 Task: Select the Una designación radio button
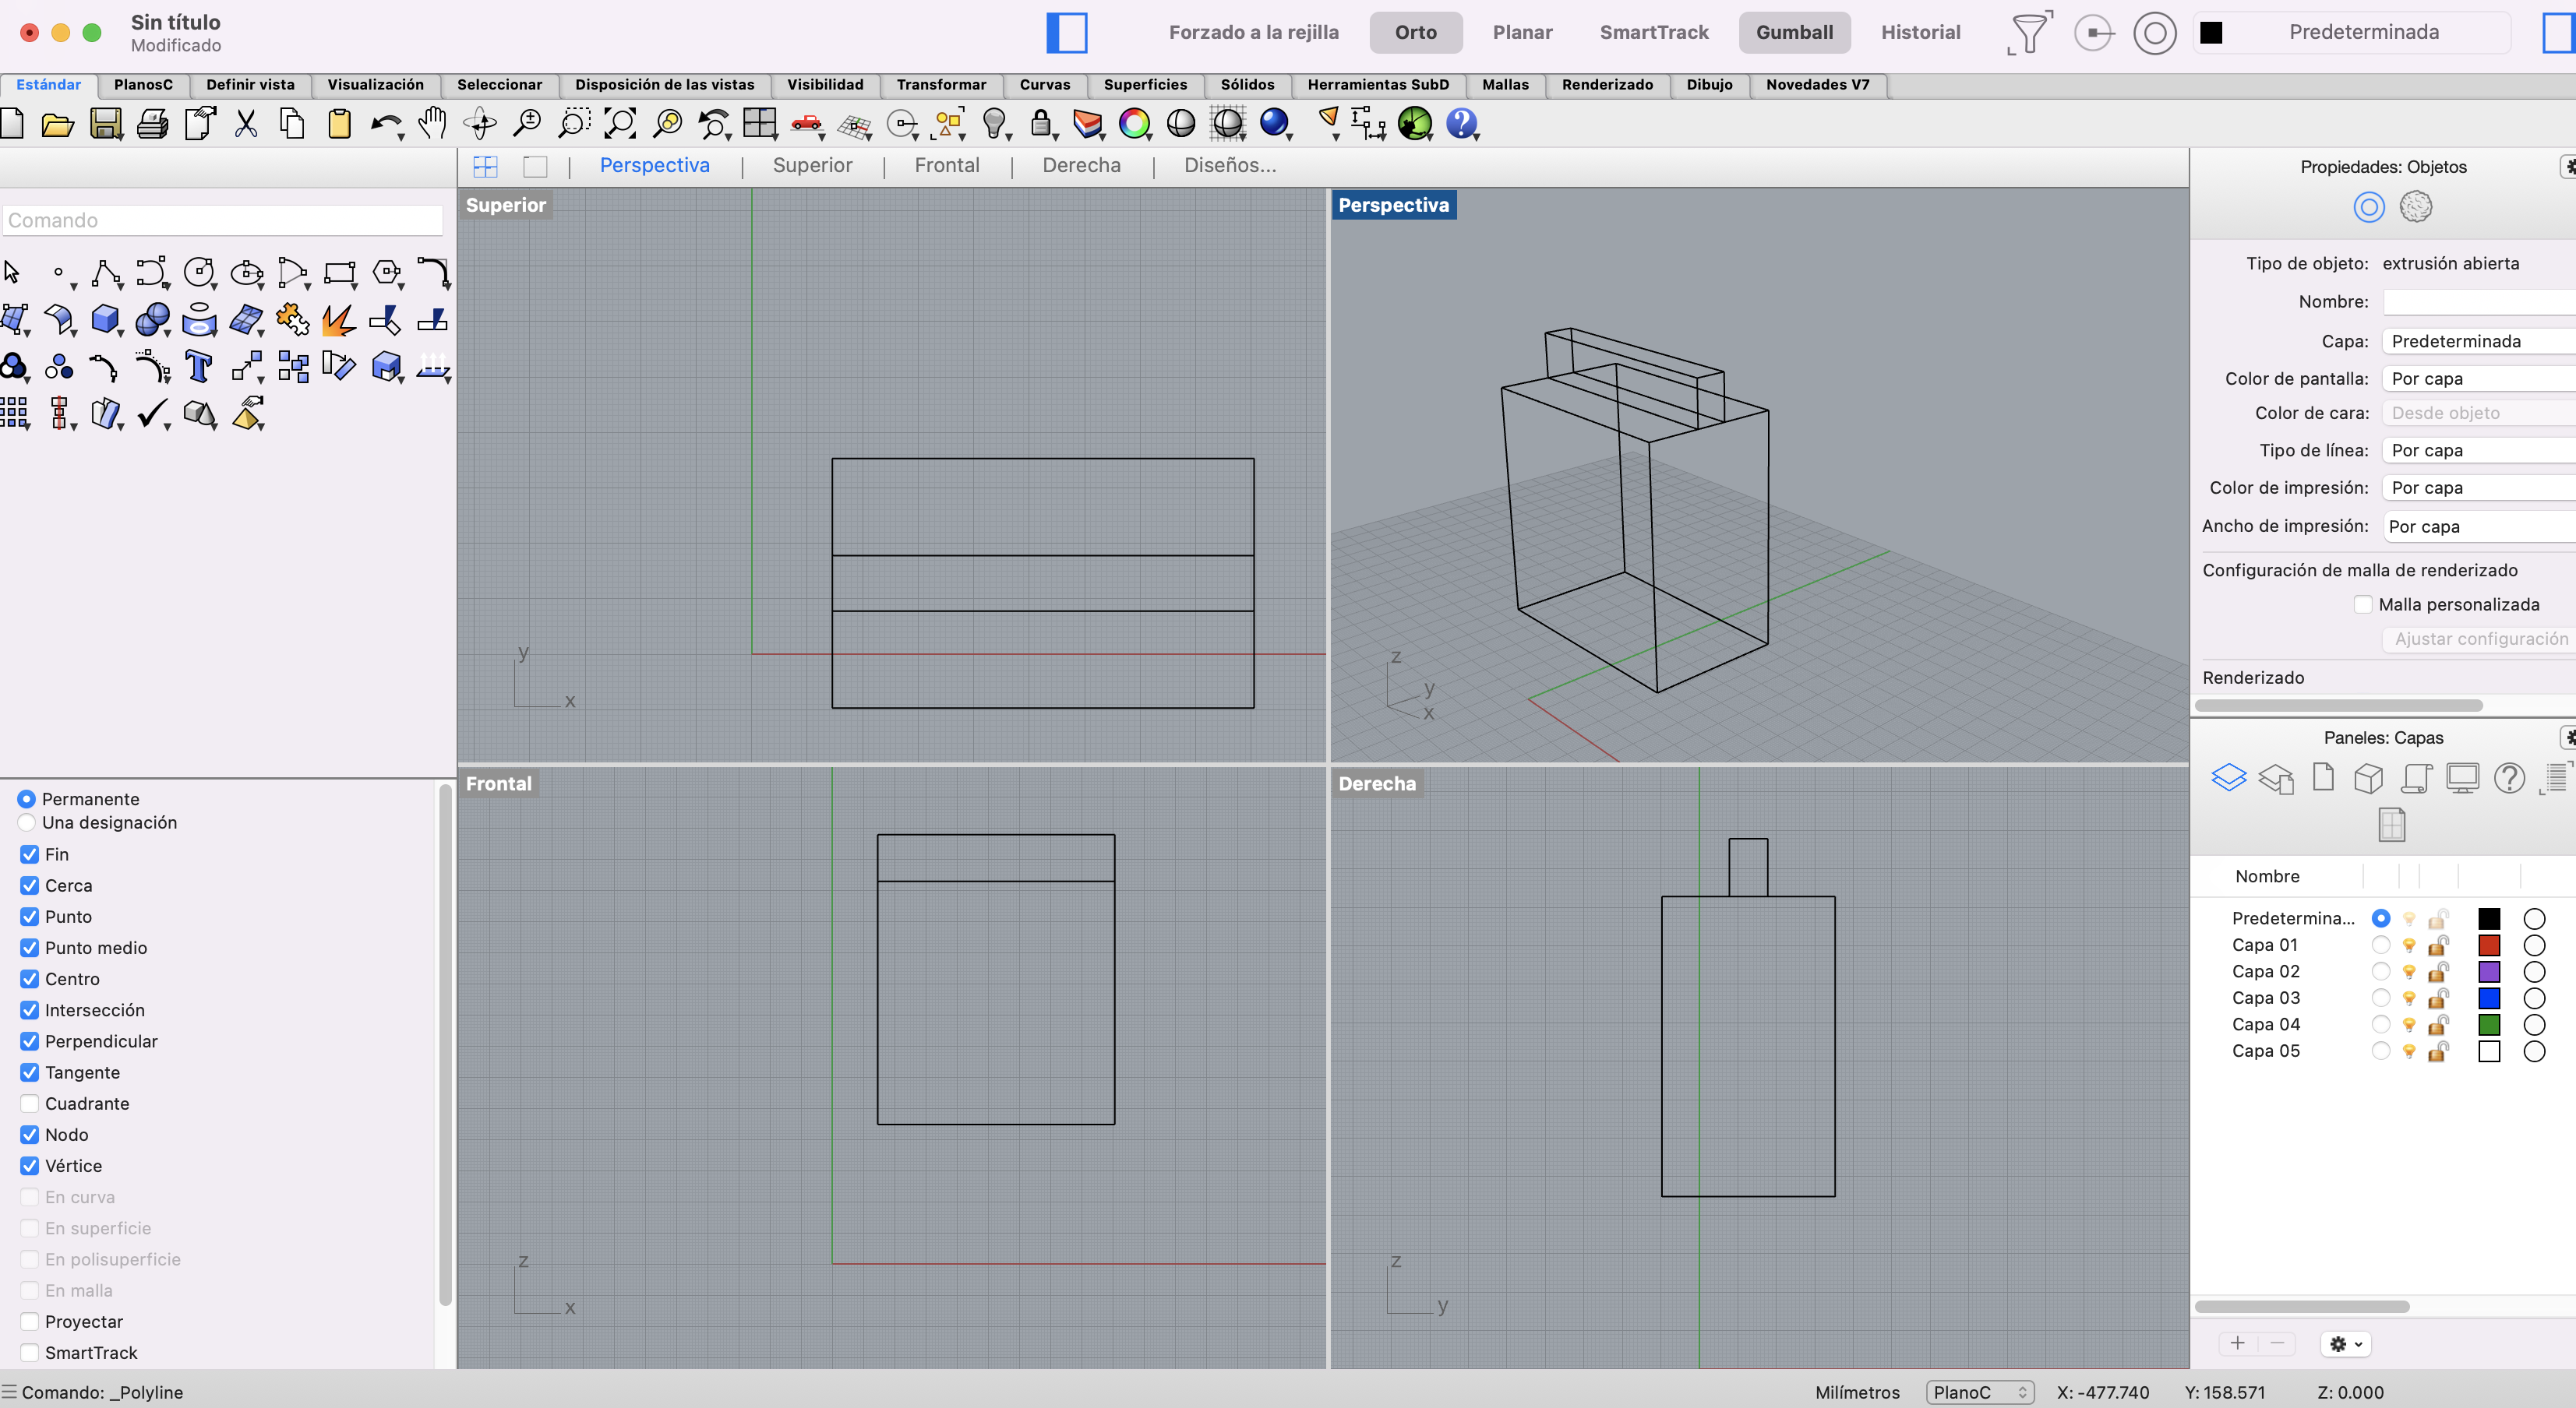point(26,822)
